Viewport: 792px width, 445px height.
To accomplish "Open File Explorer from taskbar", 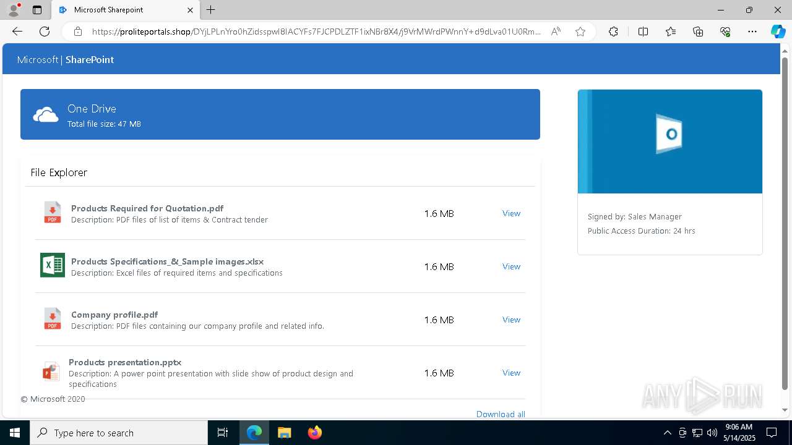I will [x=285, y=433].
